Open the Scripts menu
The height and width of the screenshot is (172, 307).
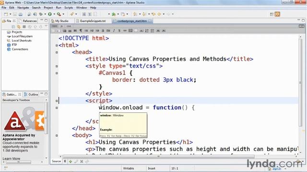click(x=69, y=8)
